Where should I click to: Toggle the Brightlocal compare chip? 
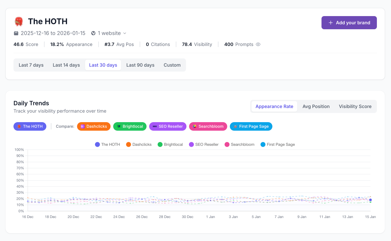(x=130, y=126)
